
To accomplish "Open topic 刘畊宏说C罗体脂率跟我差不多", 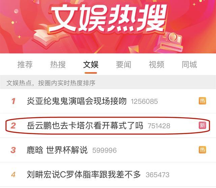I will 84,175.
